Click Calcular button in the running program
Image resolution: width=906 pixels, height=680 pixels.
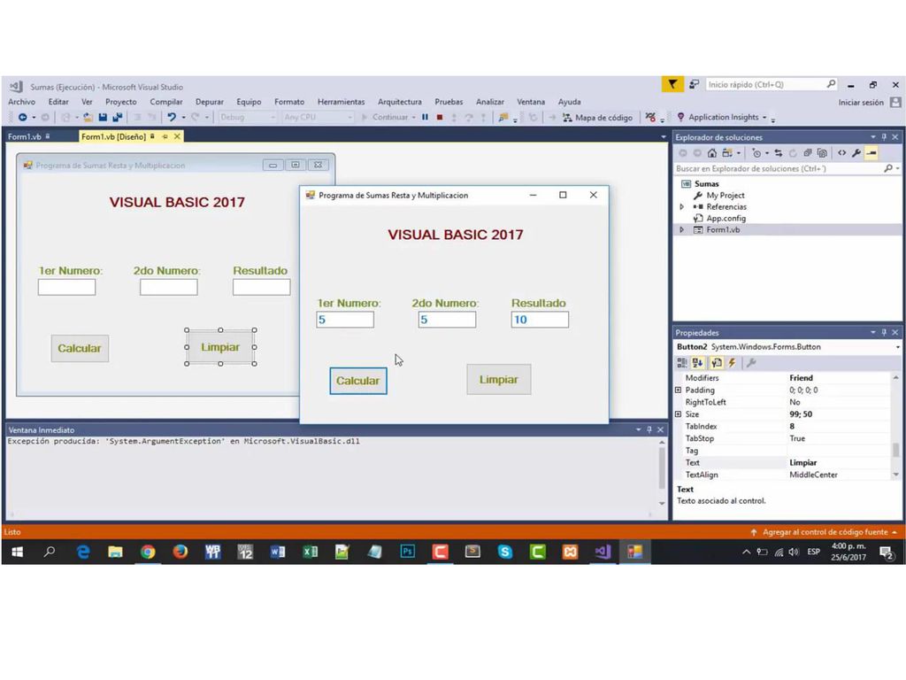point(358,381)
